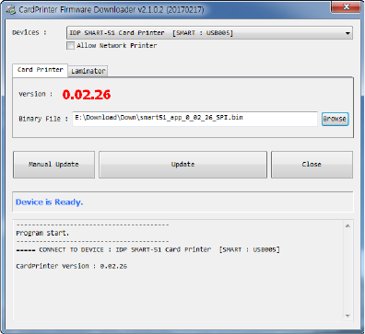This screenshot has height=334, width=365.
Task: Open the Devices dropdown list
Action: pyautogui.click(x=209, y=33)
